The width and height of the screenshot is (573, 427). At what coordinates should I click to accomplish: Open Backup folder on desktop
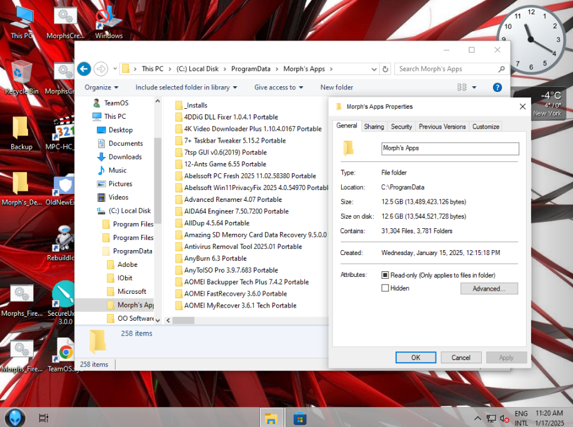pos(21,133)
